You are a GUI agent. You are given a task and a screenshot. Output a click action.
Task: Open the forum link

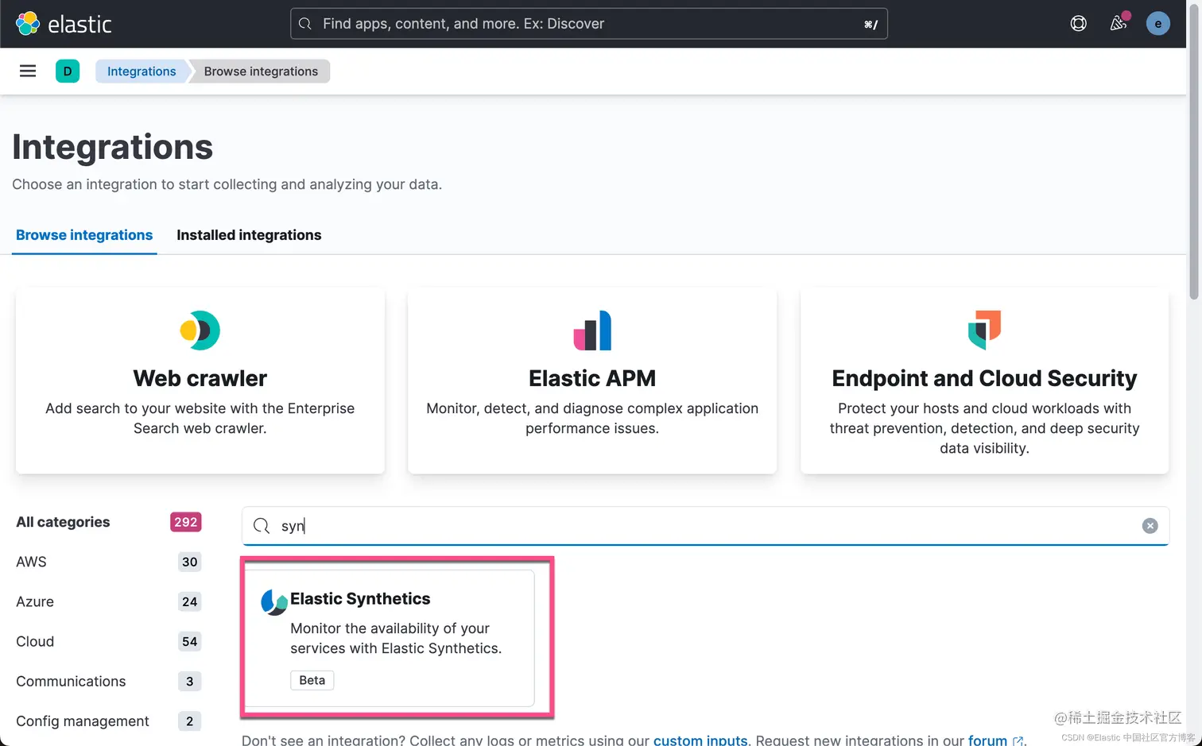coord(987,740)
